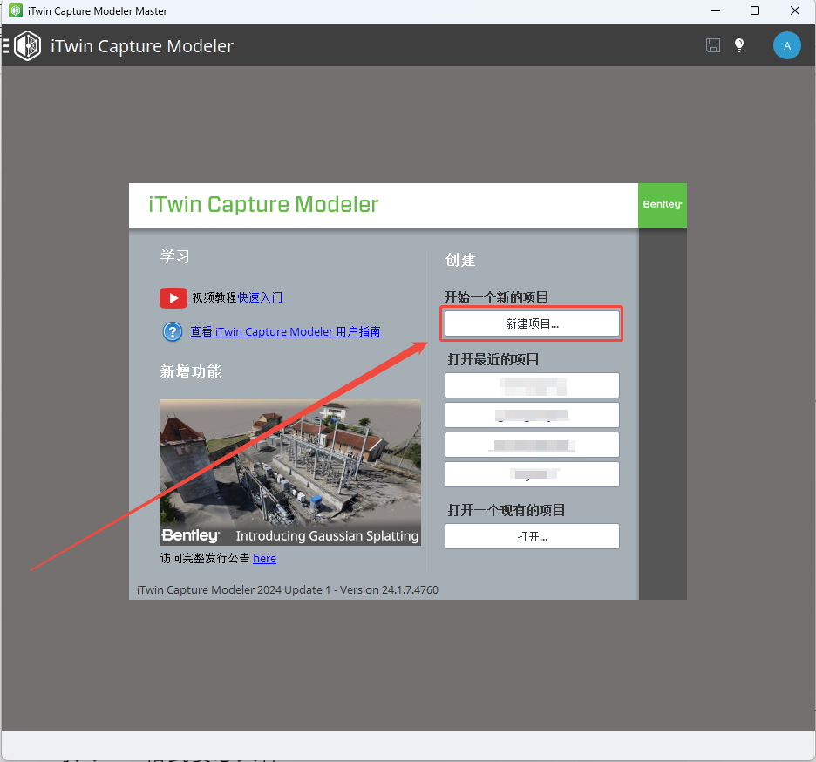Close the iTwin Capture Modeler Master window
Screen dimensions: 816x762
[795, 11]
